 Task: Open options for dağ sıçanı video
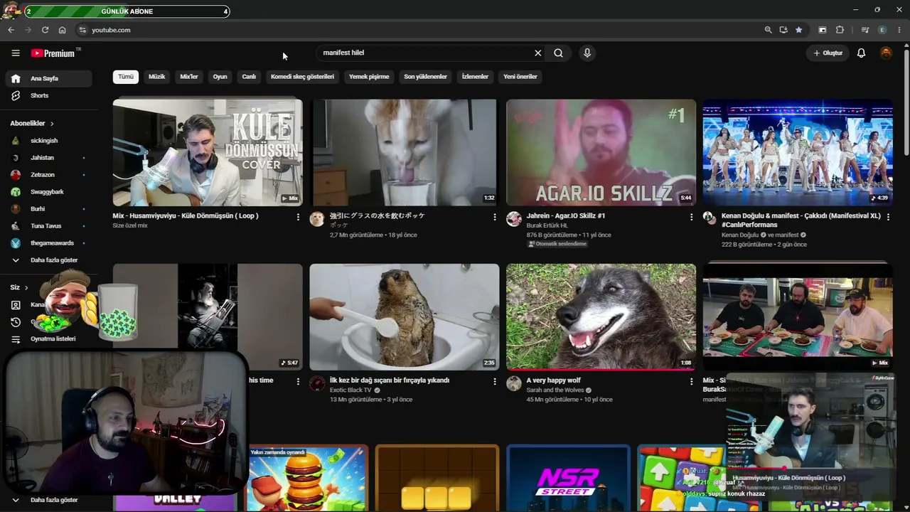(495, 382)
